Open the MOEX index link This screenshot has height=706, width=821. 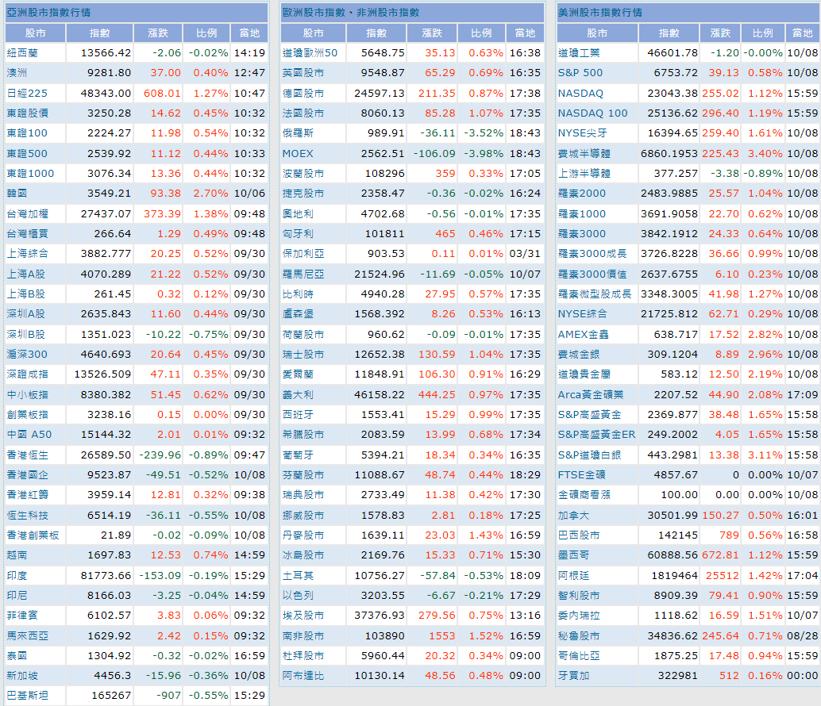click(298, 153)
